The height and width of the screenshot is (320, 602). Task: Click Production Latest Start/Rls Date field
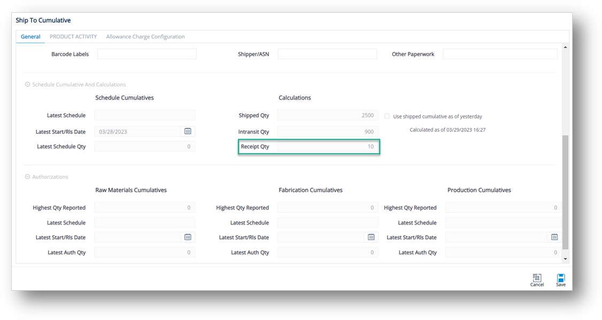(496, 237)
